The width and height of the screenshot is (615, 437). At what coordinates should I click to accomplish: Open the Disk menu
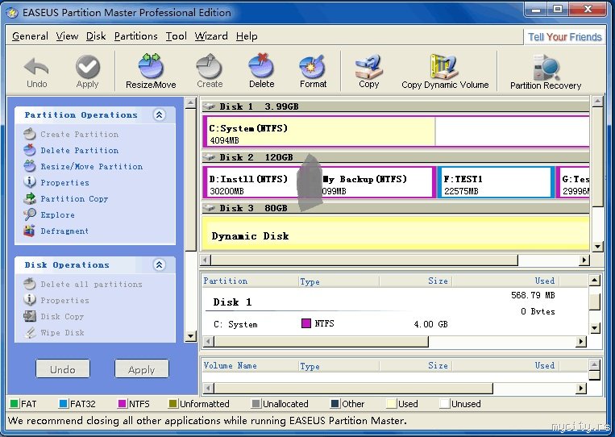pyautogui.click(x=96, y=36)
